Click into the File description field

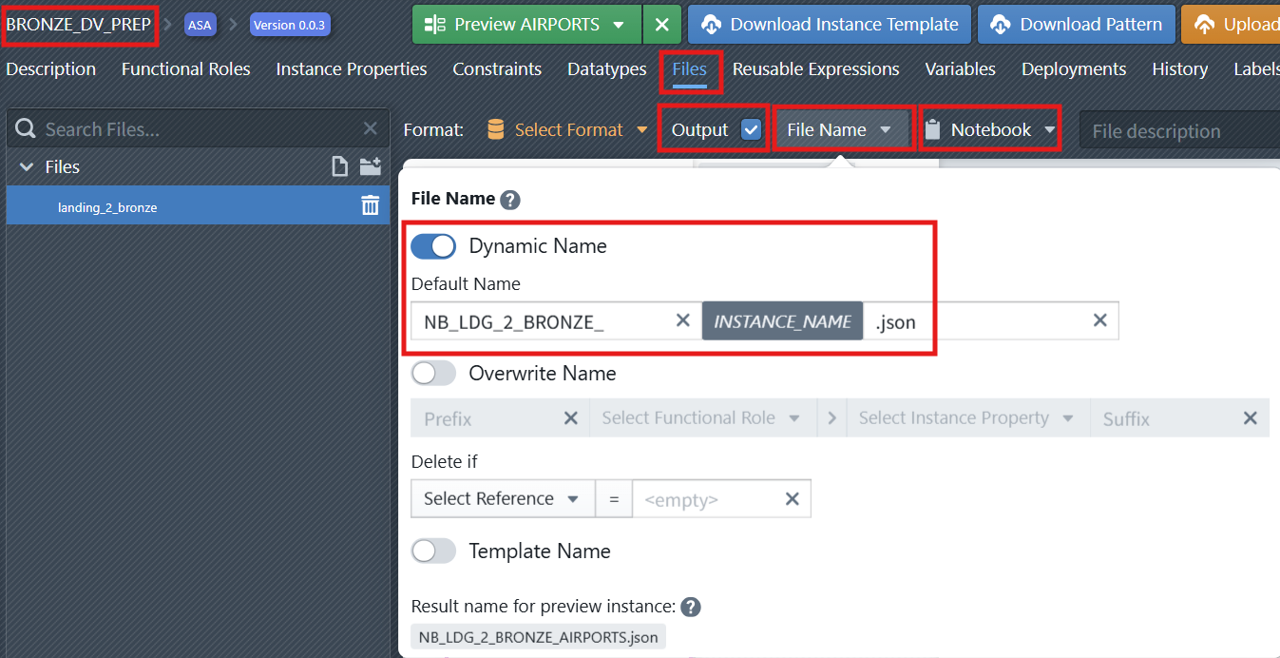1178,131
